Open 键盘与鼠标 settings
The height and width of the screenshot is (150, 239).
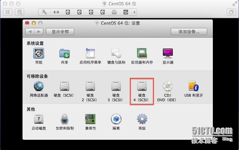tap(116, 53)
